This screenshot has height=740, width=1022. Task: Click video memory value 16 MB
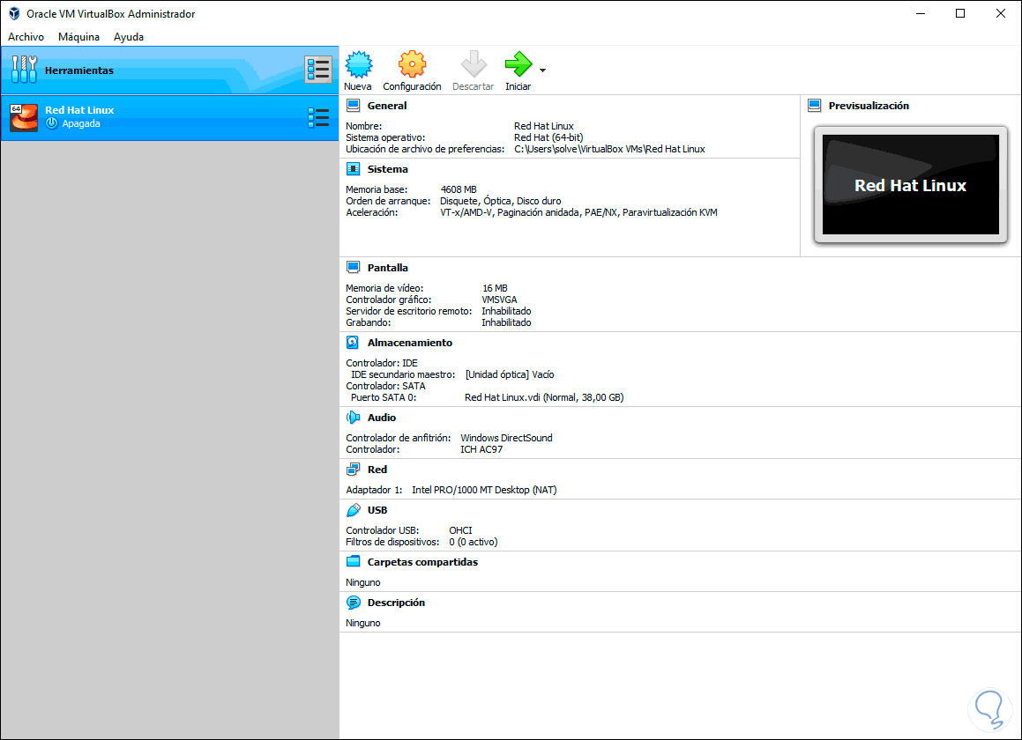click(496, 289)
